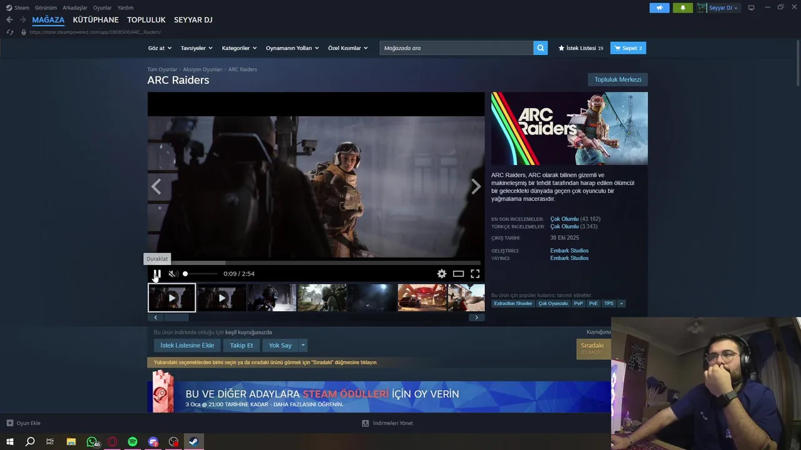Click the store search magnifier button
The image size is (801, 450).
[x=541, y=48]
